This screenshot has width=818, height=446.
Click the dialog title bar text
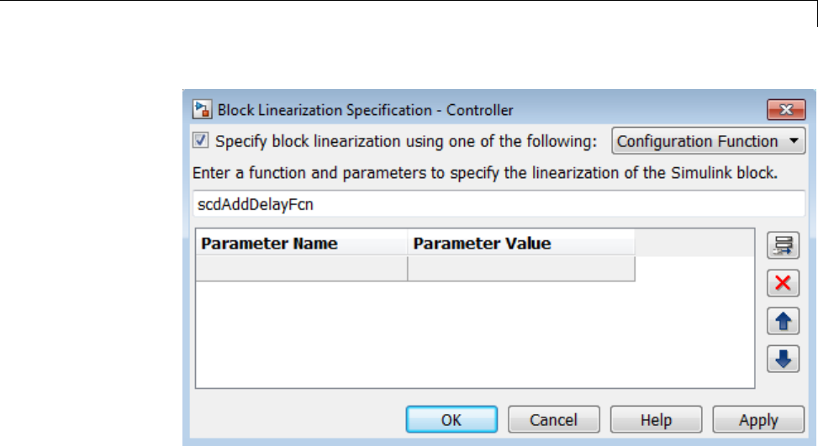coord(365,109)
